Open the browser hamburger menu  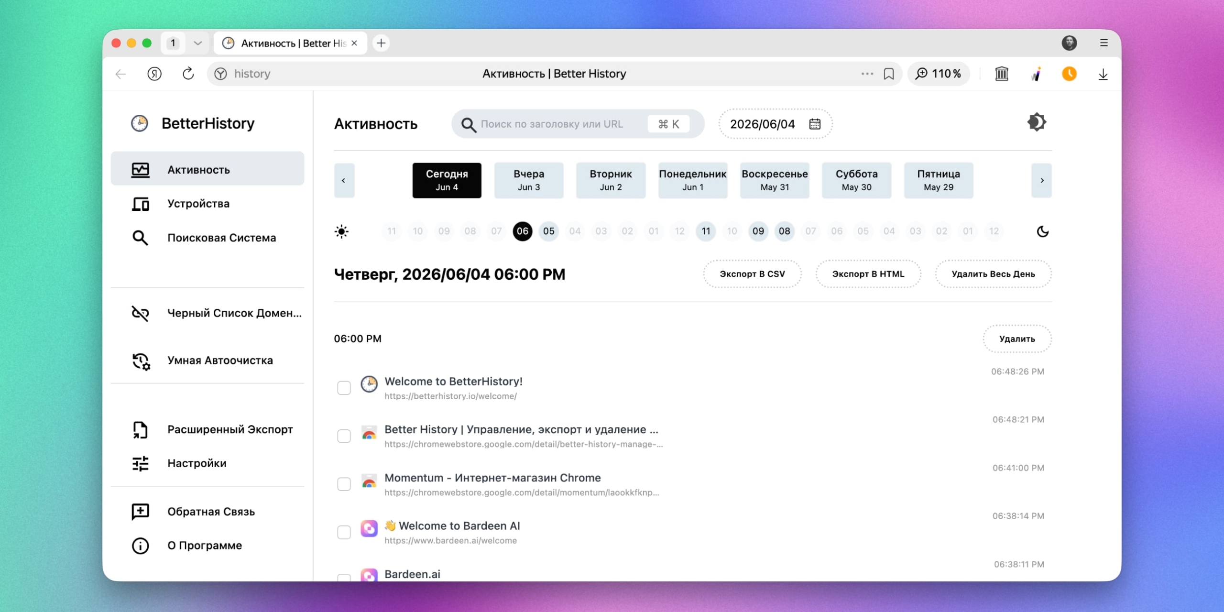(1104, 43)
